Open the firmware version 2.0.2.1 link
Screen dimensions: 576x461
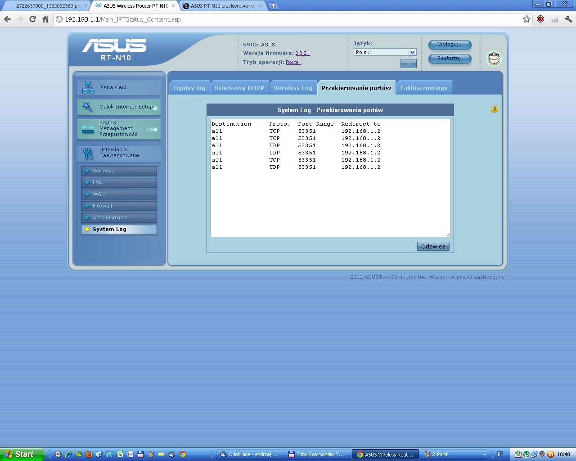point(303,53)
